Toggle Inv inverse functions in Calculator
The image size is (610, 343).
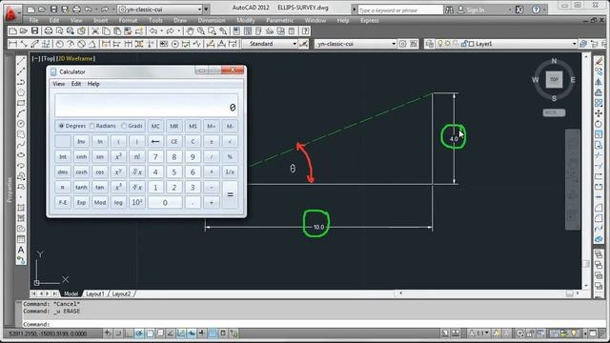[81, 142]
